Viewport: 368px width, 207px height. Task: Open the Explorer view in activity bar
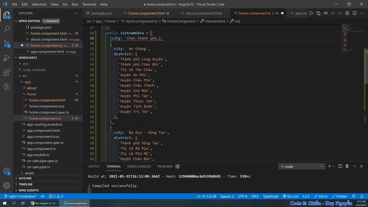[x=6, y=15]
